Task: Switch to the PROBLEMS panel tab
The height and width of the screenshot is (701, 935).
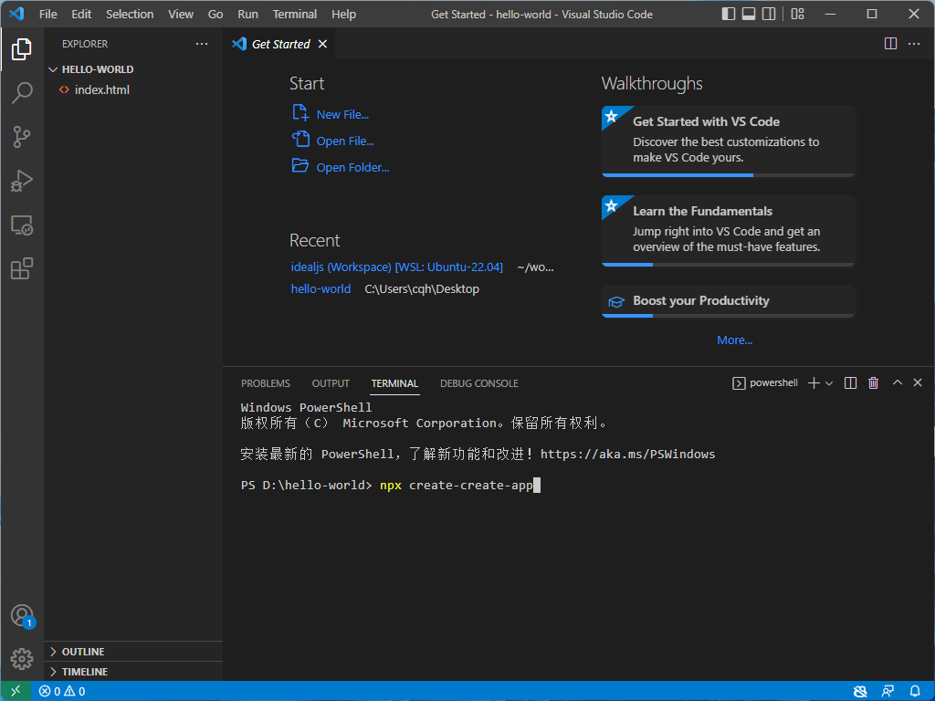Action: pos(266,383)
